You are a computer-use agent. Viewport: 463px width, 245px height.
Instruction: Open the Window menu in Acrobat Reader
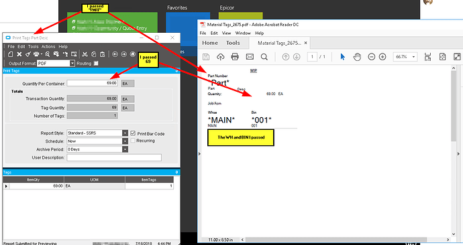click(x=243, y=33)
